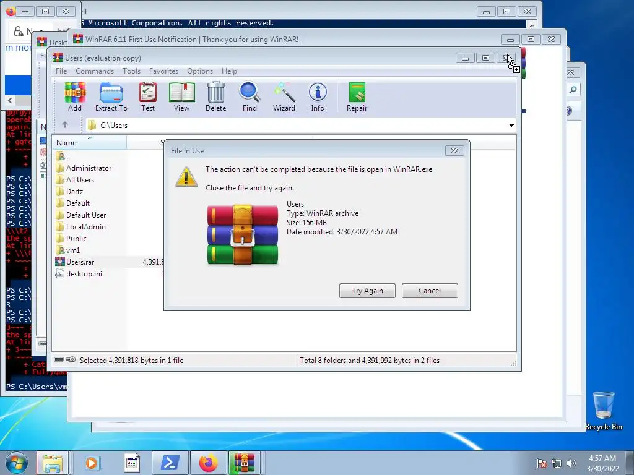Image resolution: width=634 pixels, height=475 pixels.
Task: Click the WinRAR taskbar icon
Action: click(244, 463)
